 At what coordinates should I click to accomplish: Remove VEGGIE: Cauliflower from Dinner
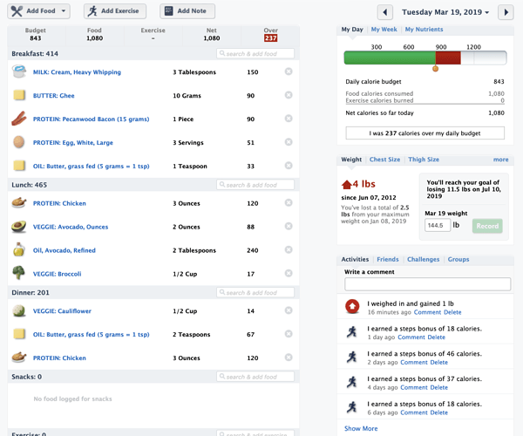(x=289, y=310)
